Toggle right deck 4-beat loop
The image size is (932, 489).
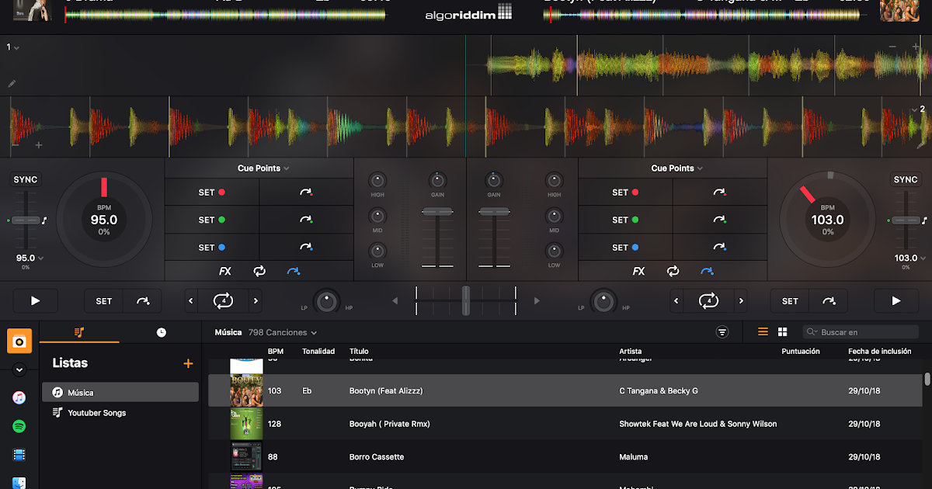click(708, 300)
